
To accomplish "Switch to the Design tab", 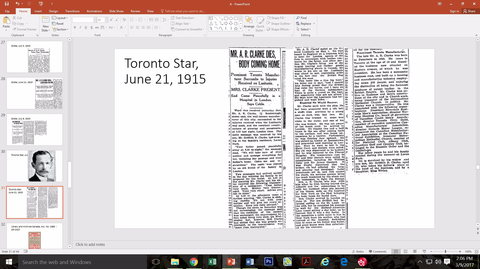I will click(x=53, y=11).
